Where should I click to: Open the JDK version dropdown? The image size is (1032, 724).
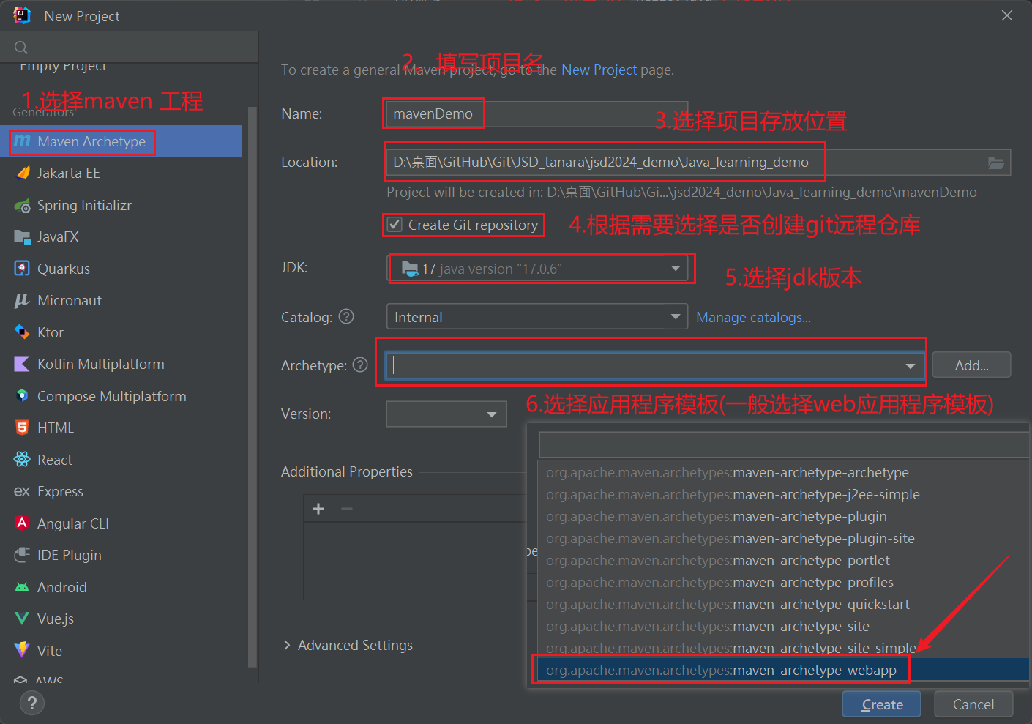[537, 269]
